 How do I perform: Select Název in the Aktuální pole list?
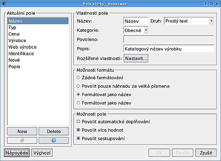pos(38,21)
